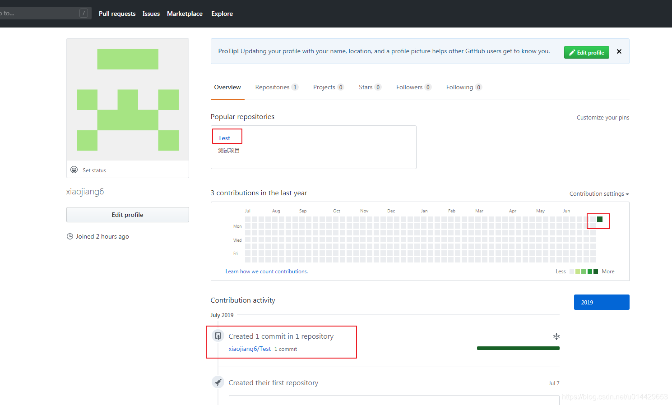Click the smiley Set status icon
This screenshot has width=672, height=405.
click(x=74, y=170)
